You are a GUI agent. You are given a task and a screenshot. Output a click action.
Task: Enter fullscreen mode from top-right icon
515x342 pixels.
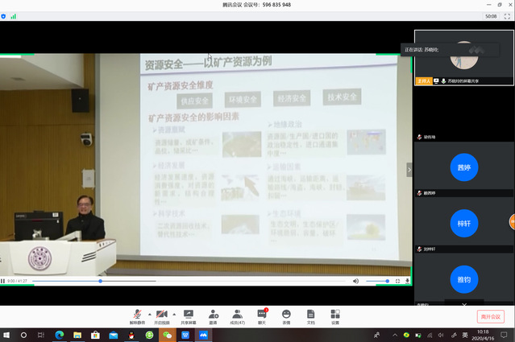(x=507, y=16)
